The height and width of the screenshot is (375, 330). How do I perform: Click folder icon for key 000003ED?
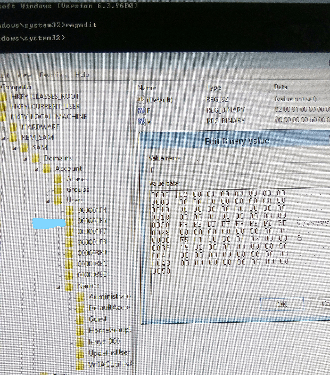tap(69, 275)
